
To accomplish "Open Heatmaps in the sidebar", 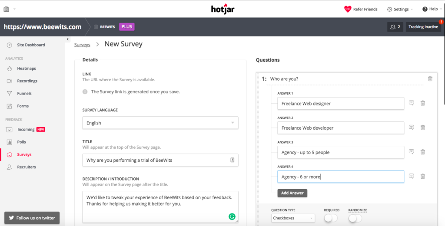I will (26, 69).
